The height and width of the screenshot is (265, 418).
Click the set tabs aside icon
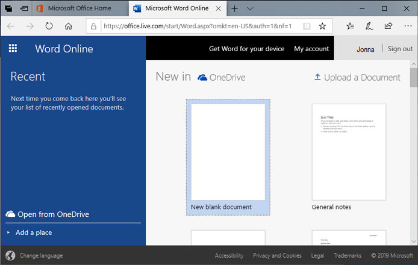(24, 8)
